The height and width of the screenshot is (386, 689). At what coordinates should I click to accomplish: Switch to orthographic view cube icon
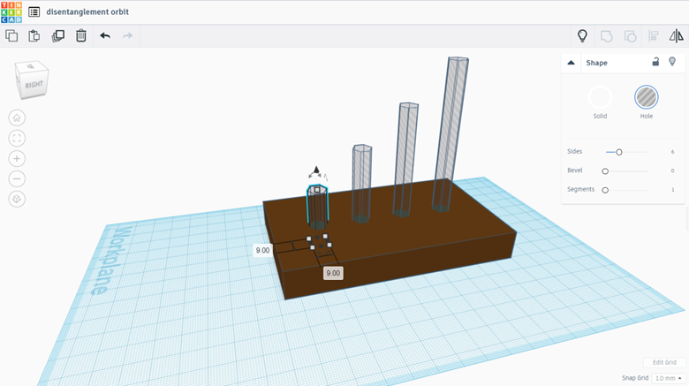[x=17, y=199]
